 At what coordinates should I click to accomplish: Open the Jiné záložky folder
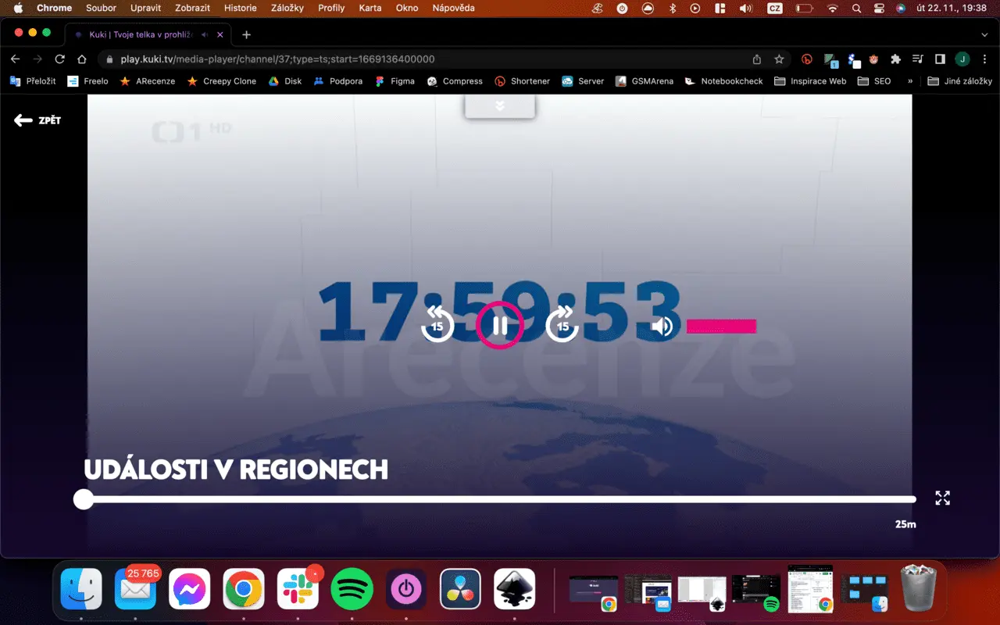[959, 81]
